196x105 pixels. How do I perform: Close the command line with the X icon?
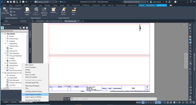click(66, 99)
